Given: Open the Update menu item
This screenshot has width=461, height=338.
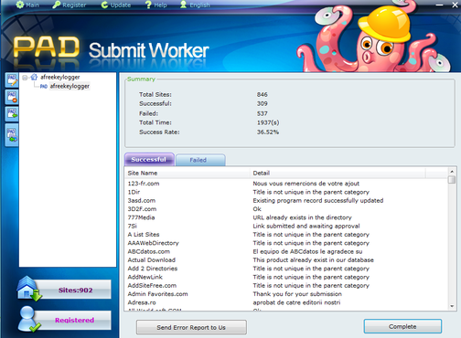Looking at the screenshot, I should coord(116,5).
